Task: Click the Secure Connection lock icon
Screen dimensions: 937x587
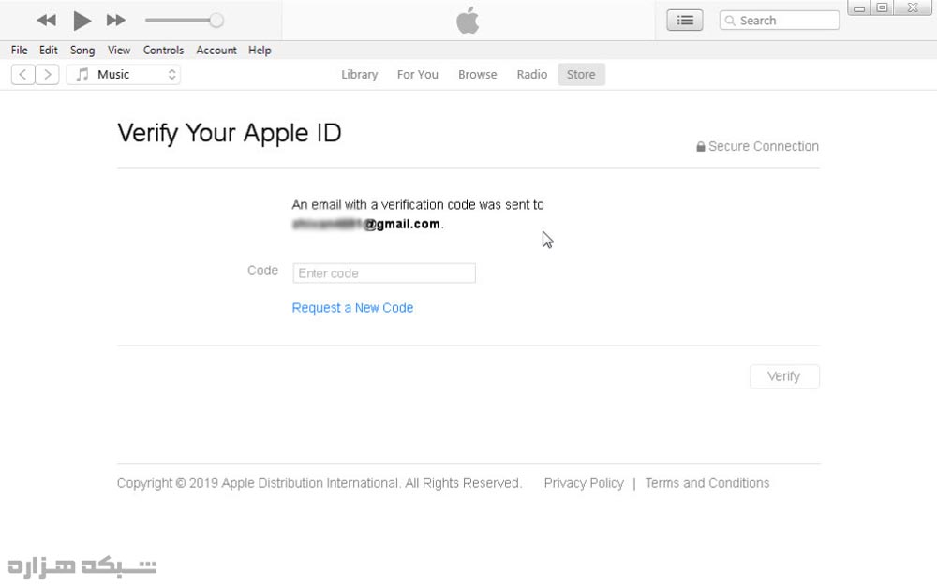Action: click(x=700, y=146)
